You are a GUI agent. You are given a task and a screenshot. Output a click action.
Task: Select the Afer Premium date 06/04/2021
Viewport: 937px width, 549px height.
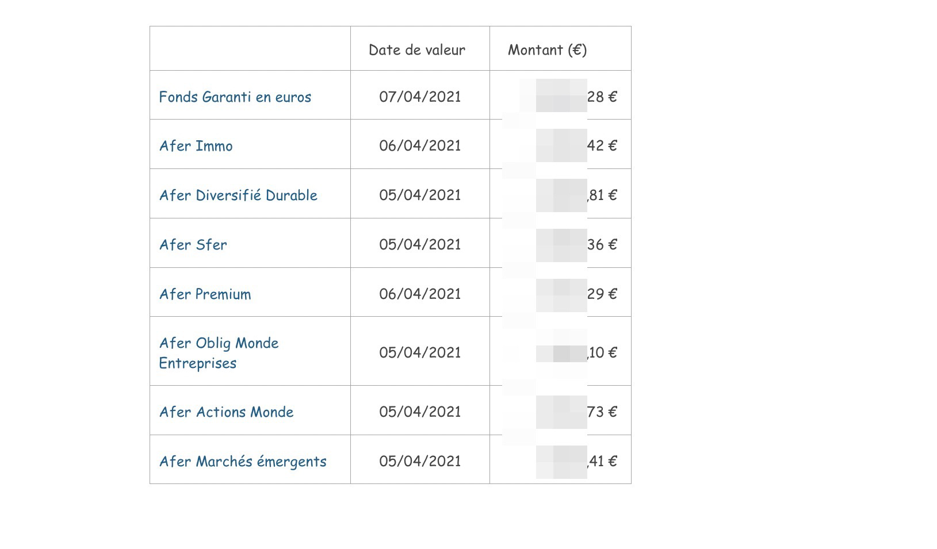[x=420, y=294]
